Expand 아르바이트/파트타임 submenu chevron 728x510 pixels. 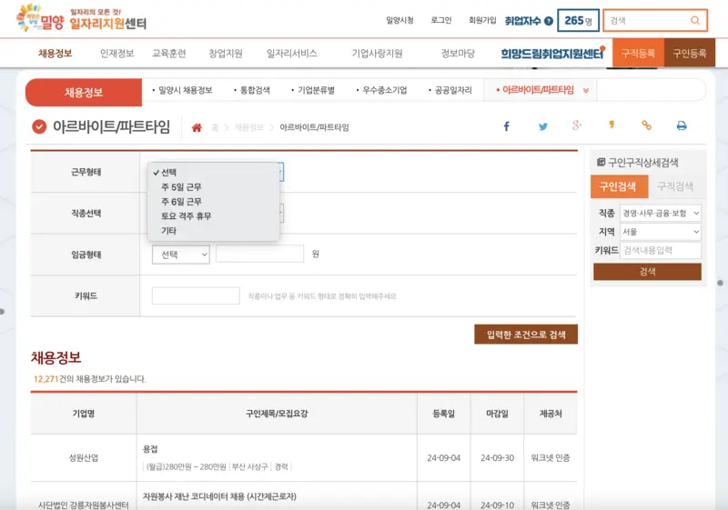586,90
